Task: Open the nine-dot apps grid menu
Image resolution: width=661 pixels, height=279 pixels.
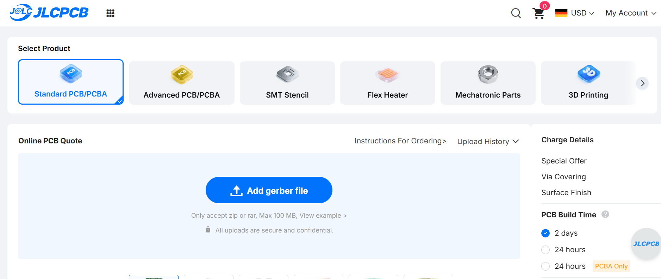Action: (x=110, y=13)
